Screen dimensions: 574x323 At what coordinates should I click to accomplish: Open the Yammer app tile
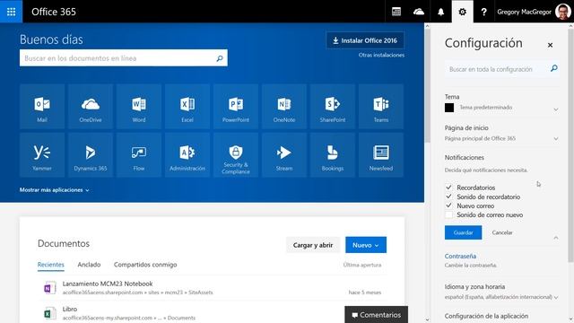[x=42, y=155]
